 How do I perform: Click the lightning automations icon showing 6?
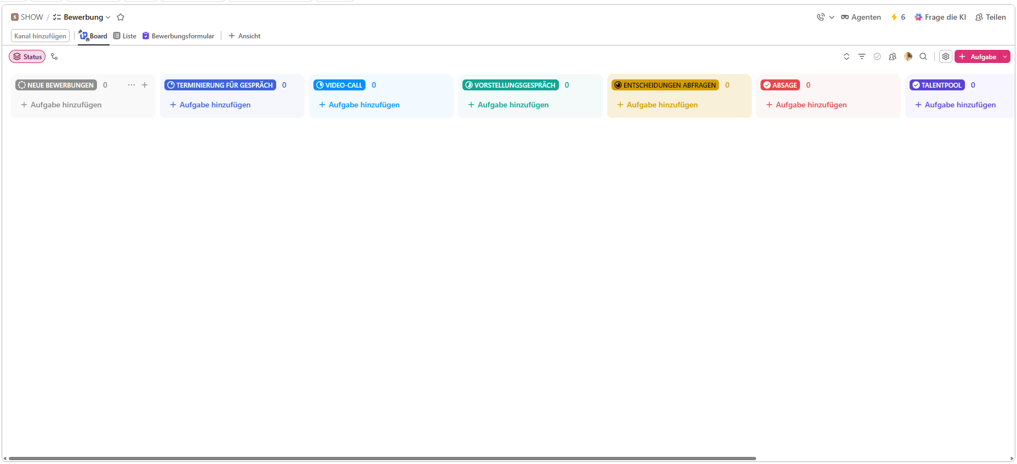(898, 17)
